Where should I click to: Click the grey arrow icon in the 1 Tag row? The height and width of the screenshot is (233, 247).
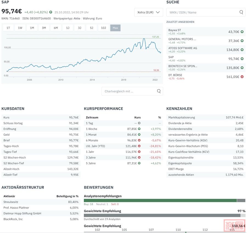(x=139, y=123)
